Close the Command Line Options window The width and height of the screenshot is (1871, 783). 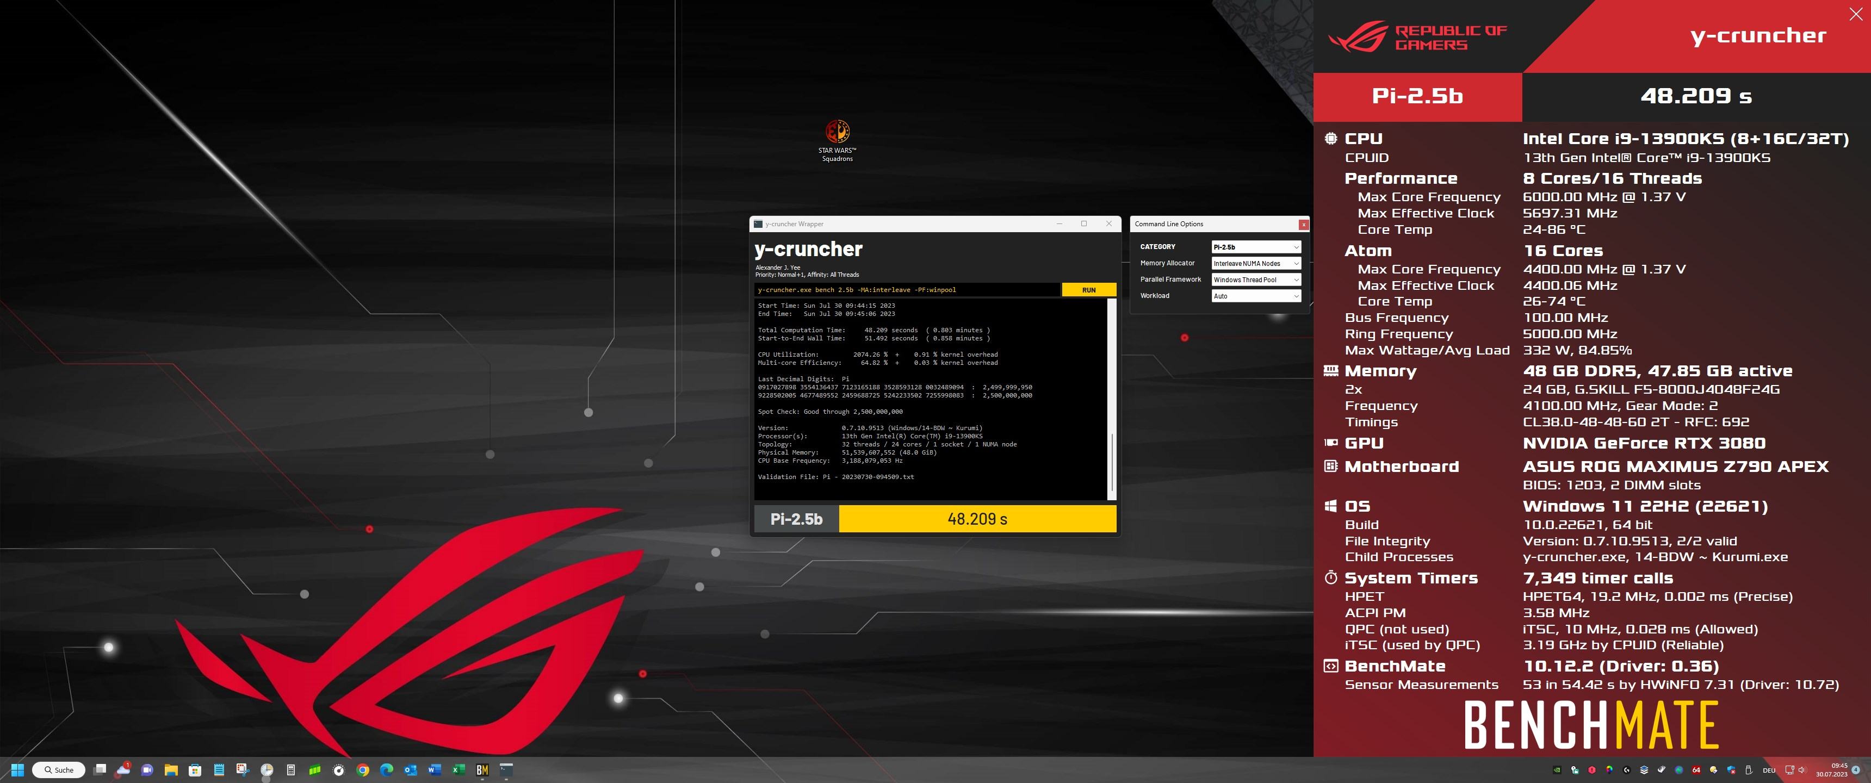[1304, 225]
